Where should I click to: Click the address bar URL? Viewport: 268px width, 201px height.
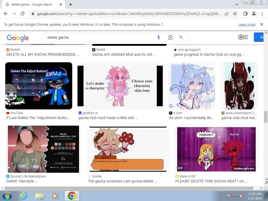[129, 14]
